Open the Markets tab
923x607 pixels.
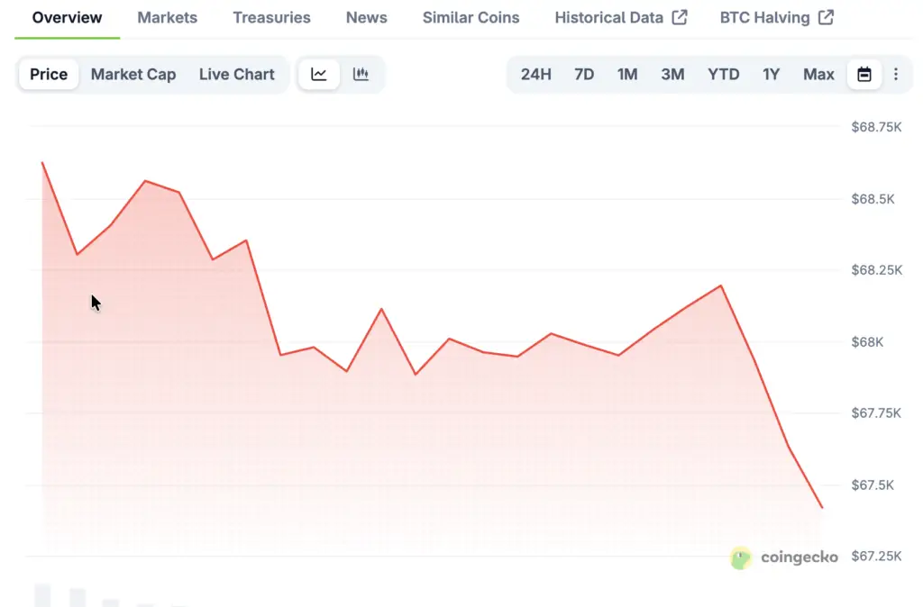[x=168, y=18]
